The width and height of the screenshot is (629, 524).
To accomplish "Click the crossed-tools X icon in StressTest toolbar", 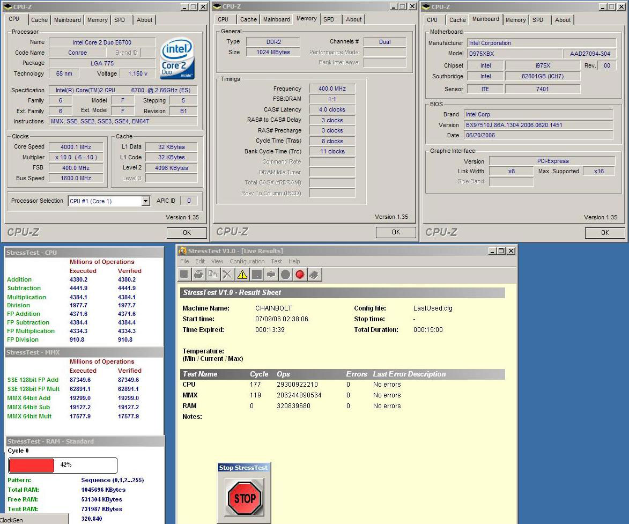I will pos(227,275).
